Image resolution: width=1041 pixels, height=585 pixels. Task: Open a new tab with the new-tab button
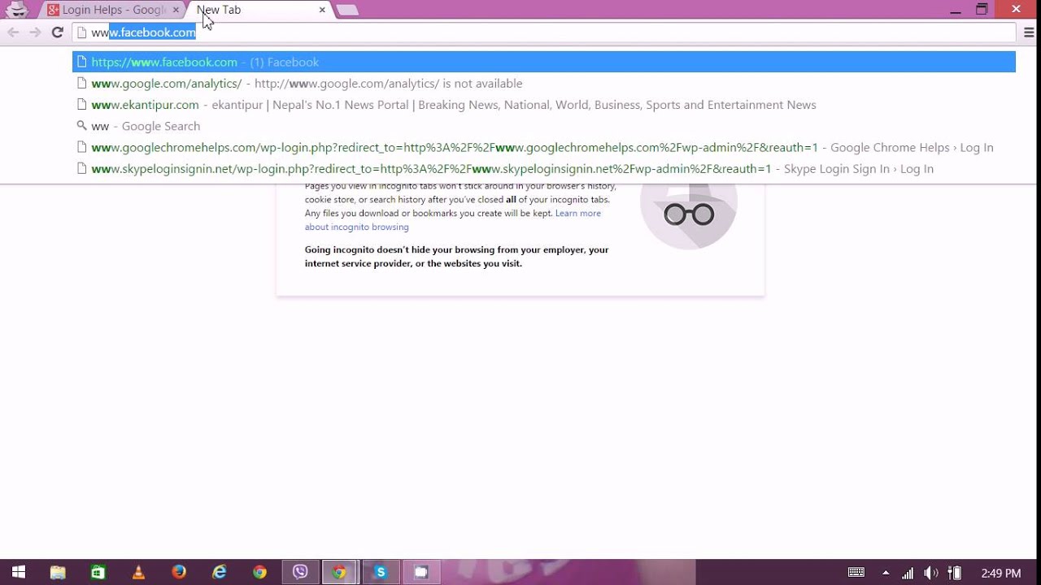(347, 10)
